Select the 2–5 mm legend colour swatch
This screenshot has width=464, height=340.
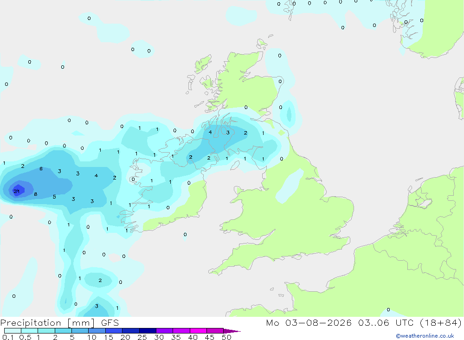coord(63,331)
